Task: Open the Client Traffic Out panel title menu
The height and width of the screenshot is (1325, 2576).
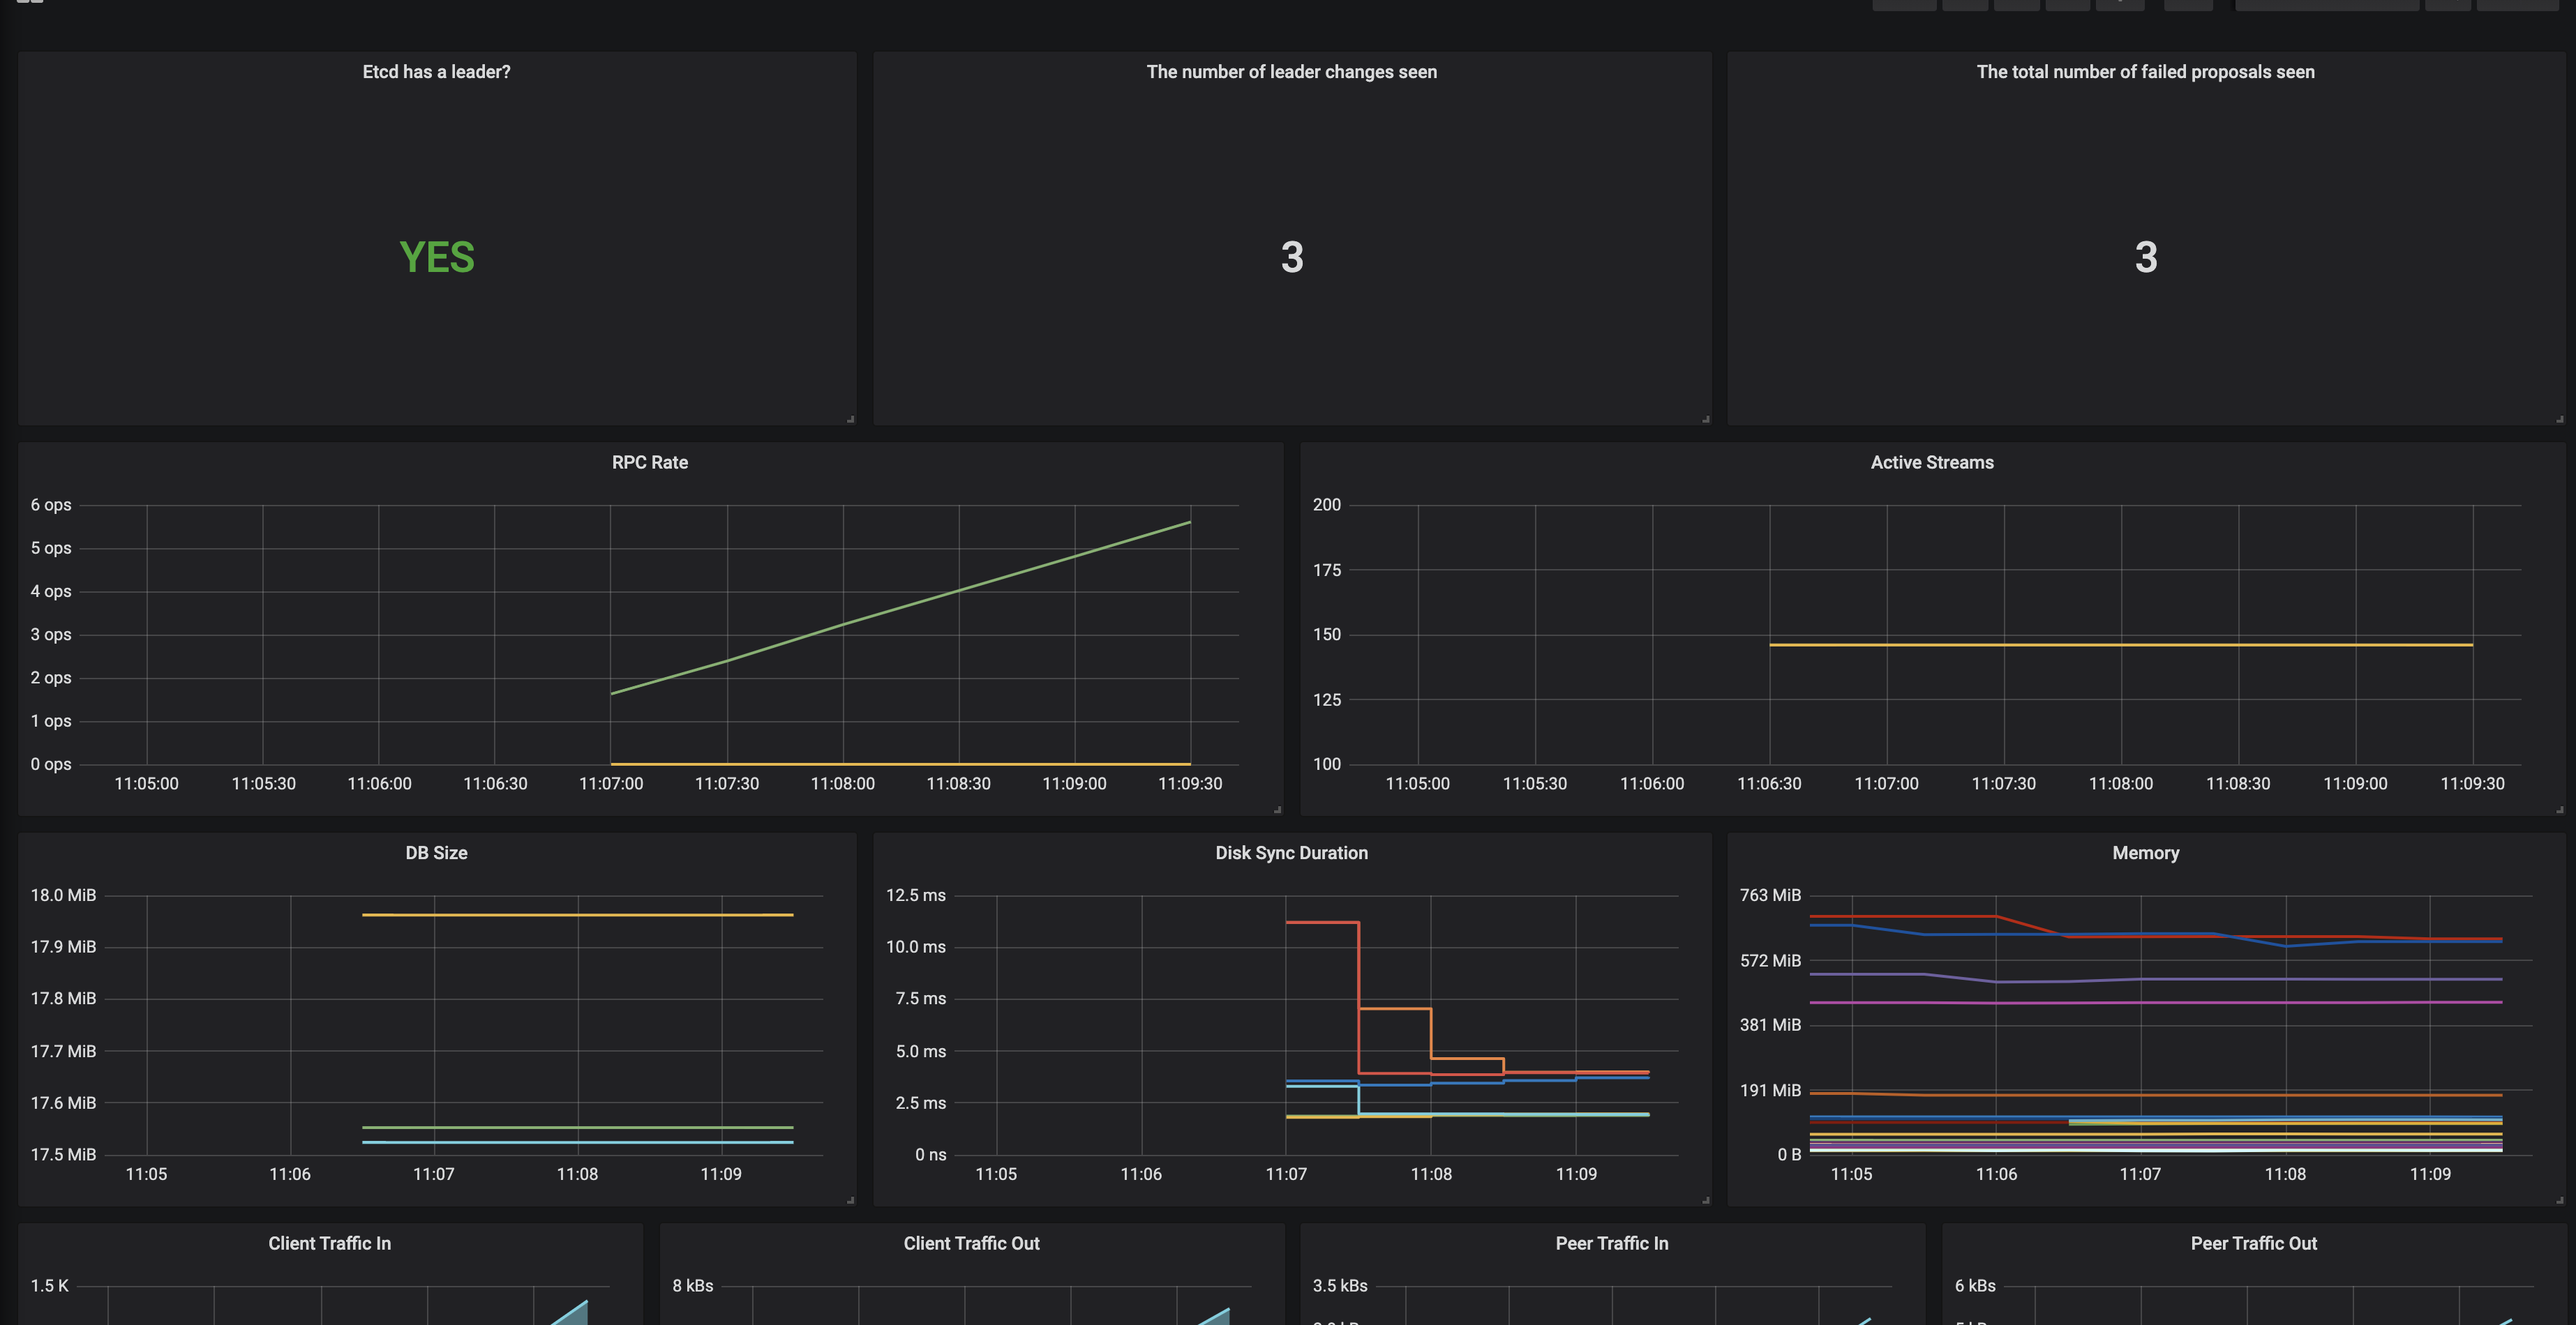Action: click(x=971, y=1244)
